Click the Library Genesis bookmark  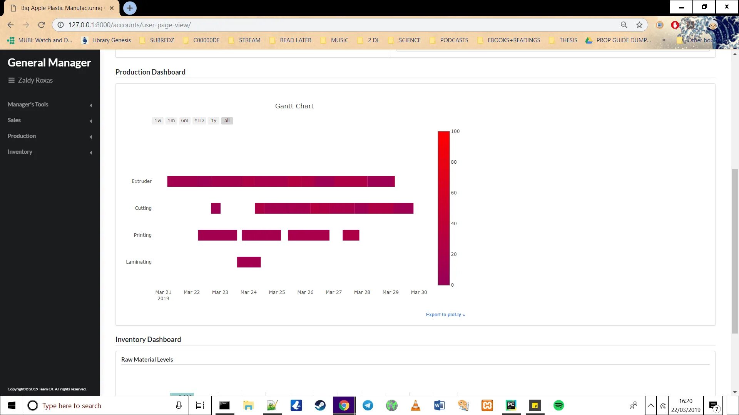coord(107,40)
